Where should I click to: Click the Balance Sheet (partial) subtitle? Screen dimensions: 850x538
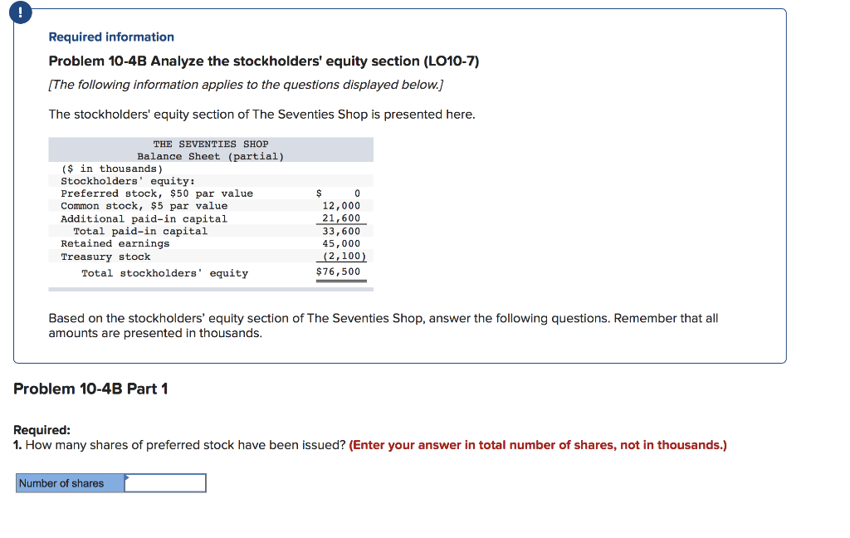[x=210, y=156]
